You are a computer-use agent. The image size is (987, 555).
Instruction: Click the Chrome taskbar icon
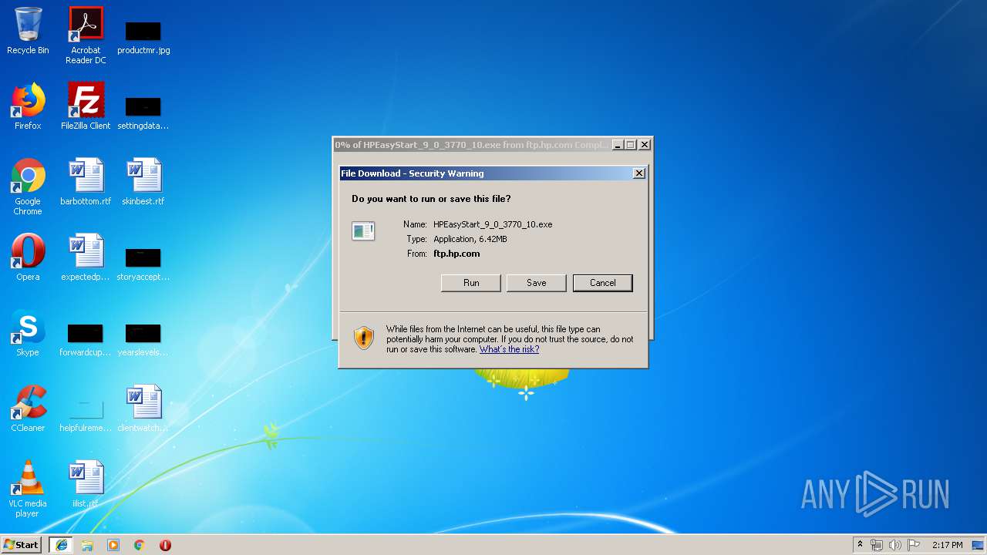coord(140,545)
